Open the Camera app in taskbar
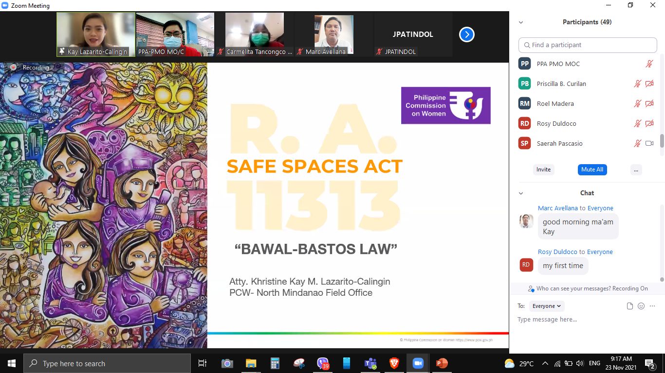Image resolution: width=665 pixels, height=373 pixels. point(227,363)
